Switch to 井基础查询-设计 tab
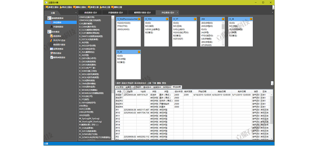The height and width of the screenshot is (146, 318). [x=116, y=13]
